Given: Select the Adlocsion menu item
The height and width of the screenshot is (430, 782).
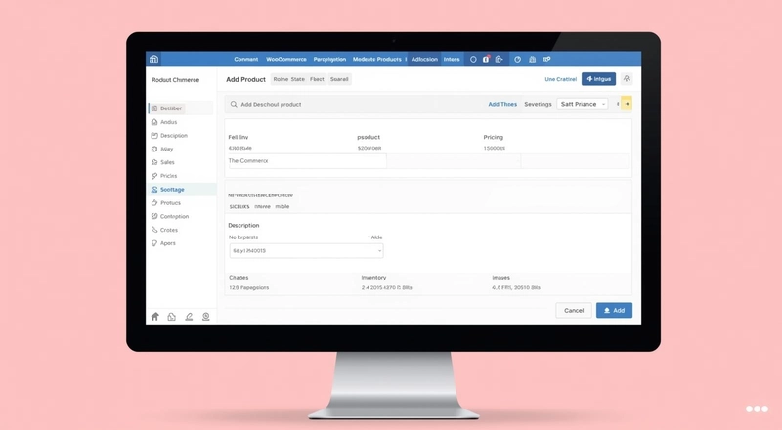Looking at the screenshot, I should [x=424, y=59].
